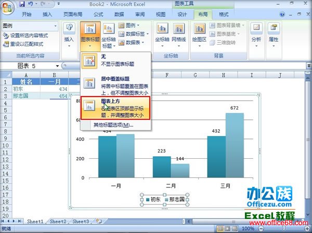This screenshot has height=233, width=312.
Task: Click 设置所选内容格式
Action: point(25,36)
